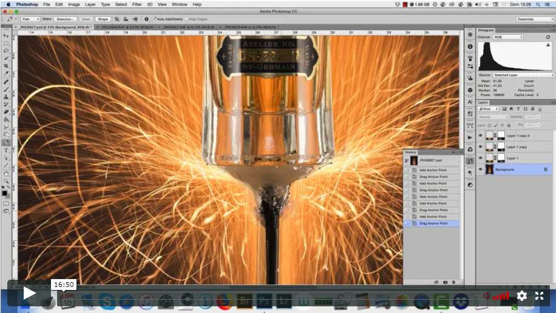
Task: Click the Selection... button
Action: (x=65, y=19)
